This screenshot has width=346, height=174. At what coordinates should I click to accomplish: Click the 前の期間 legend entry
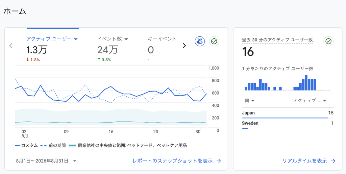tap(53, 145)
